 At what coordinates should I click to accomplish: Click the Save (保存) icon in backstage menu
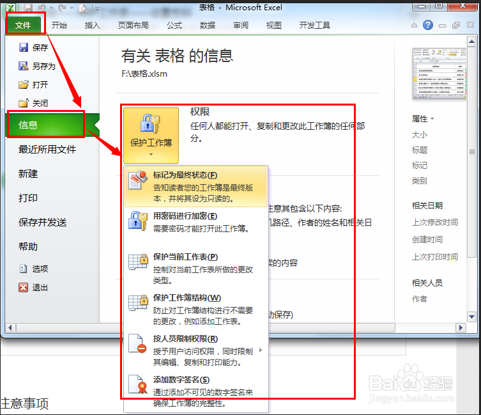click(24, 47)
